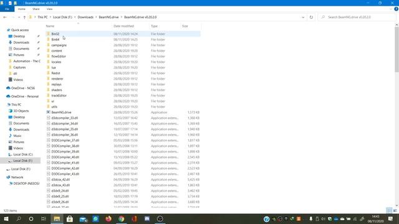Open the File menu tab

[7, 9]
